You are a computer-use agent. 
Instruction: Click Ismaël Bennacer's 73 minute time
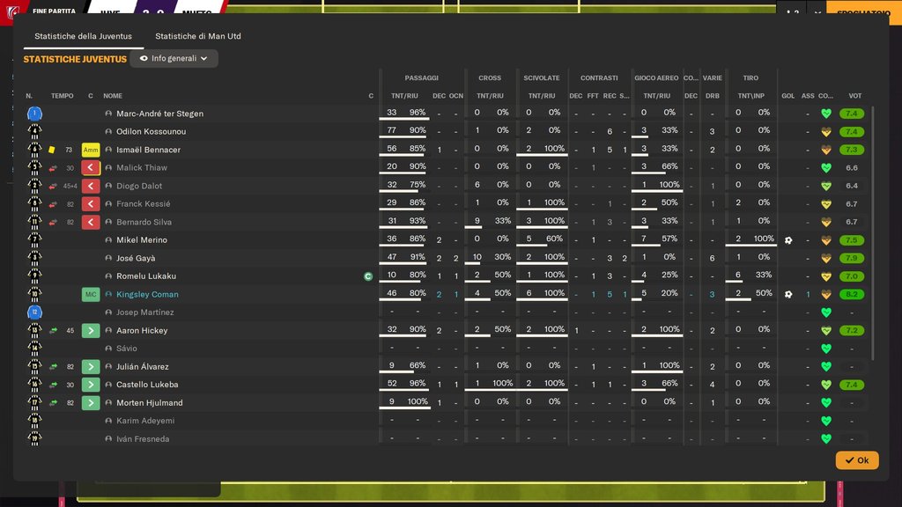(69, 150)
